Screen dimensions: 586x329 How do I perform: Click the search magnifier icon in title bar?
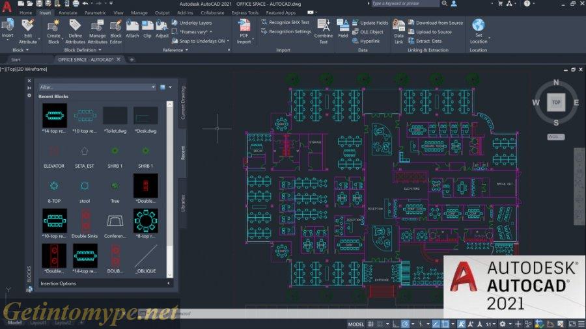444,3
